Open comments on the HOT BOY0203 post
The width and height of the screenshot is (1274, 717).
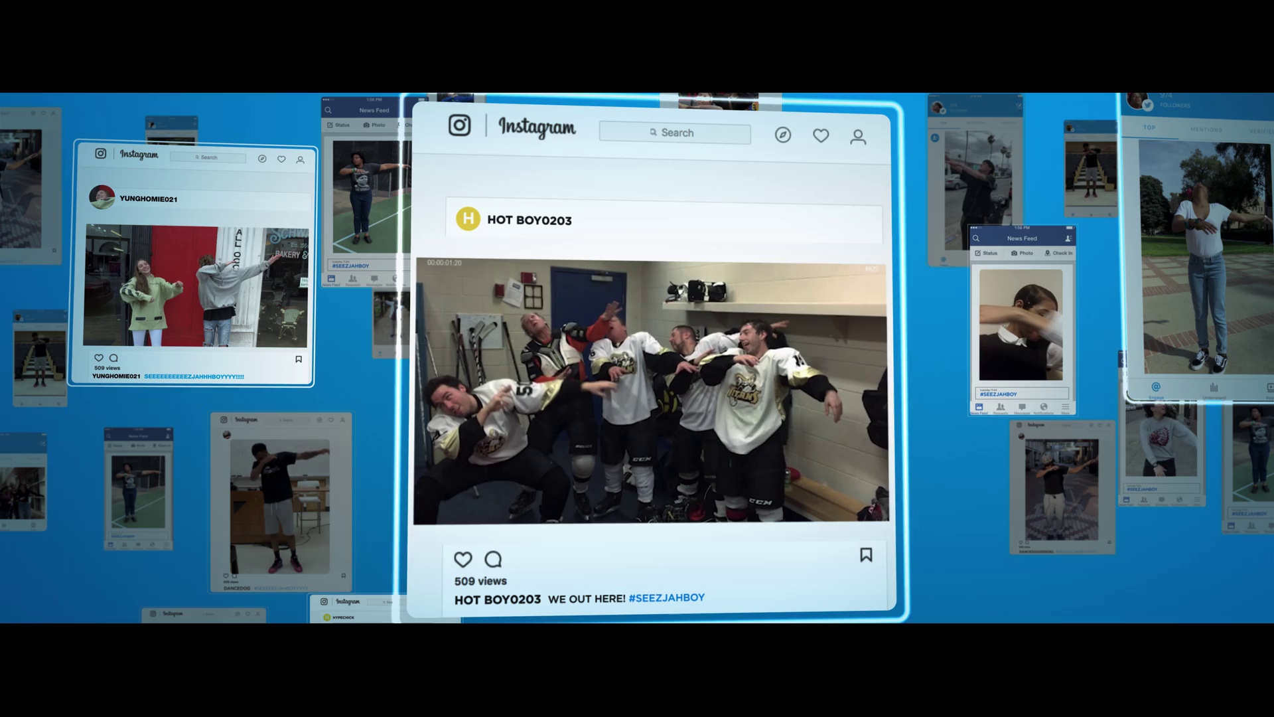tap(493, 560)
